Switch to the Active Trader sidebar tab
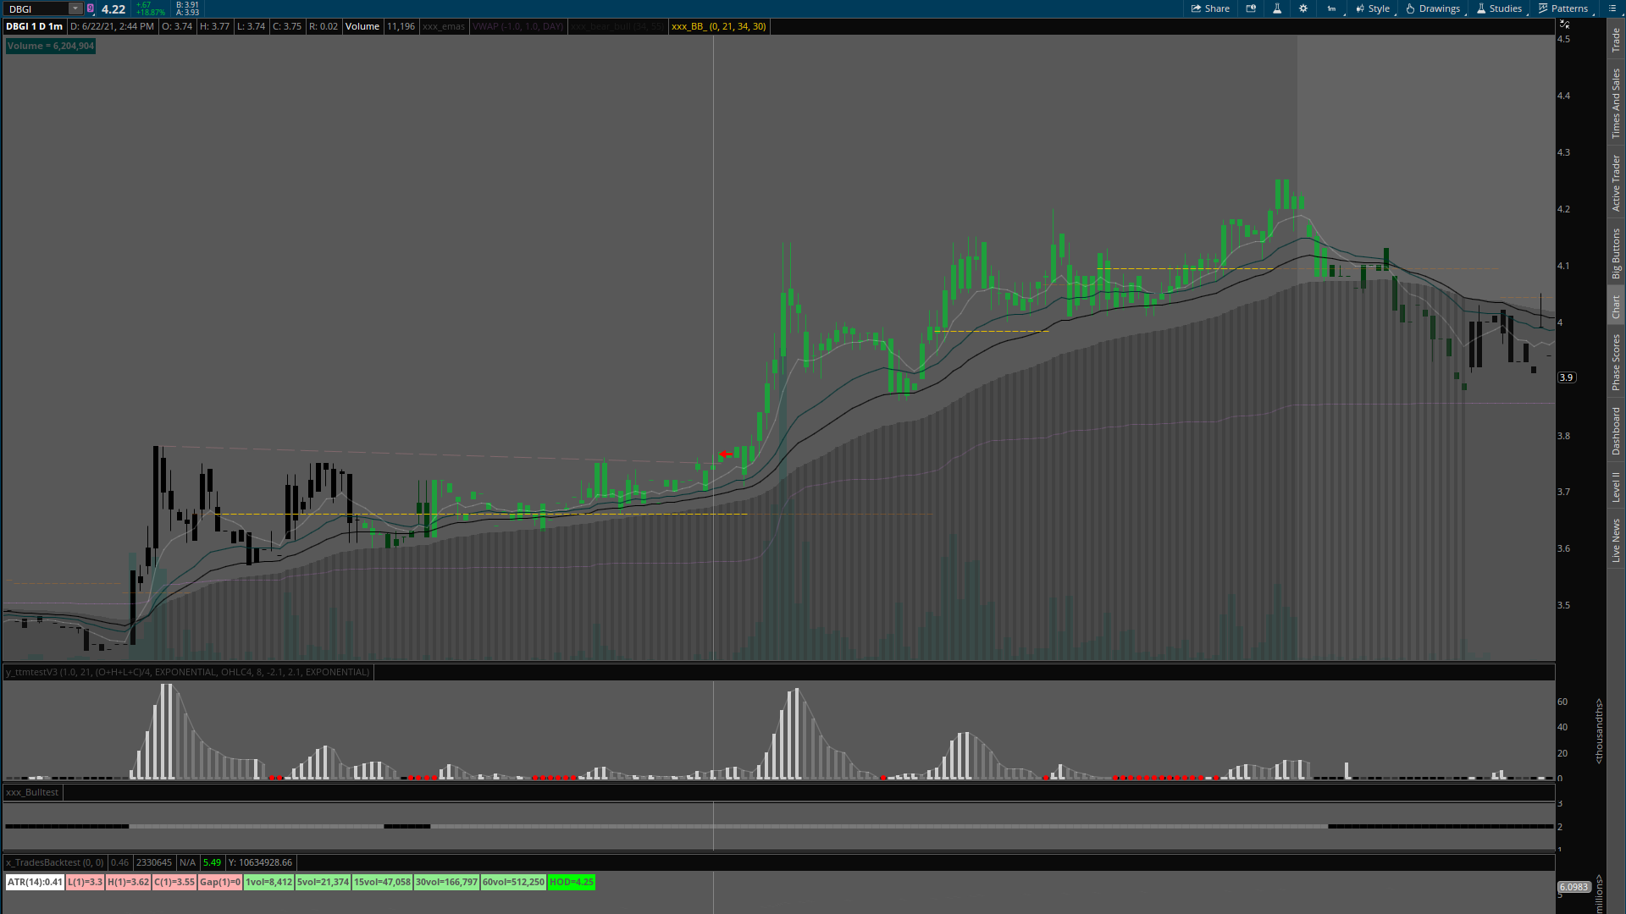 pyautogui.click(x=1616, y=183)
